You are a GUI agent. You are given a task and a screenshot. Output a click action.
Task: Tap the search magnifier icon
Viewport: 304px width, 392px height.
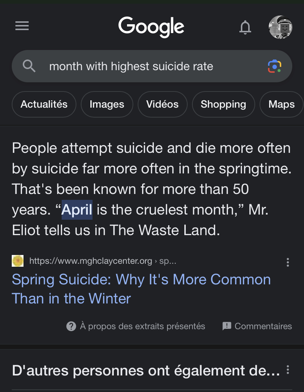pos(29,66)
